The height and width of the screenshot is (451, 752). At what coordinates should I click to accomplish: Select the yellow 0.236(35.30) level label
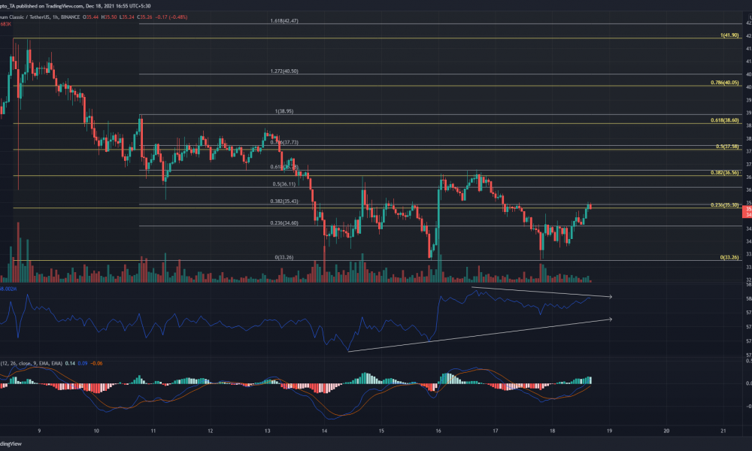click(725, 204)
